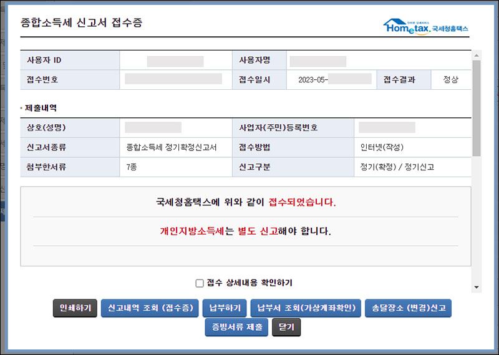The height and width of the screenshot is (355, 499).
Task: Click the scrollbar up arrow
Action: click(477, 56)
